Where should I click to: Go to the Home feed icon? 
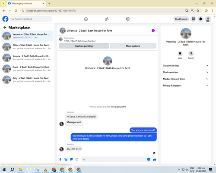pos(86,19)
